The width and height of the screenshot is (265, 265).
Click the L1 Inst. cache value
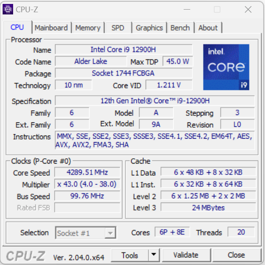[x=208, y=184]
